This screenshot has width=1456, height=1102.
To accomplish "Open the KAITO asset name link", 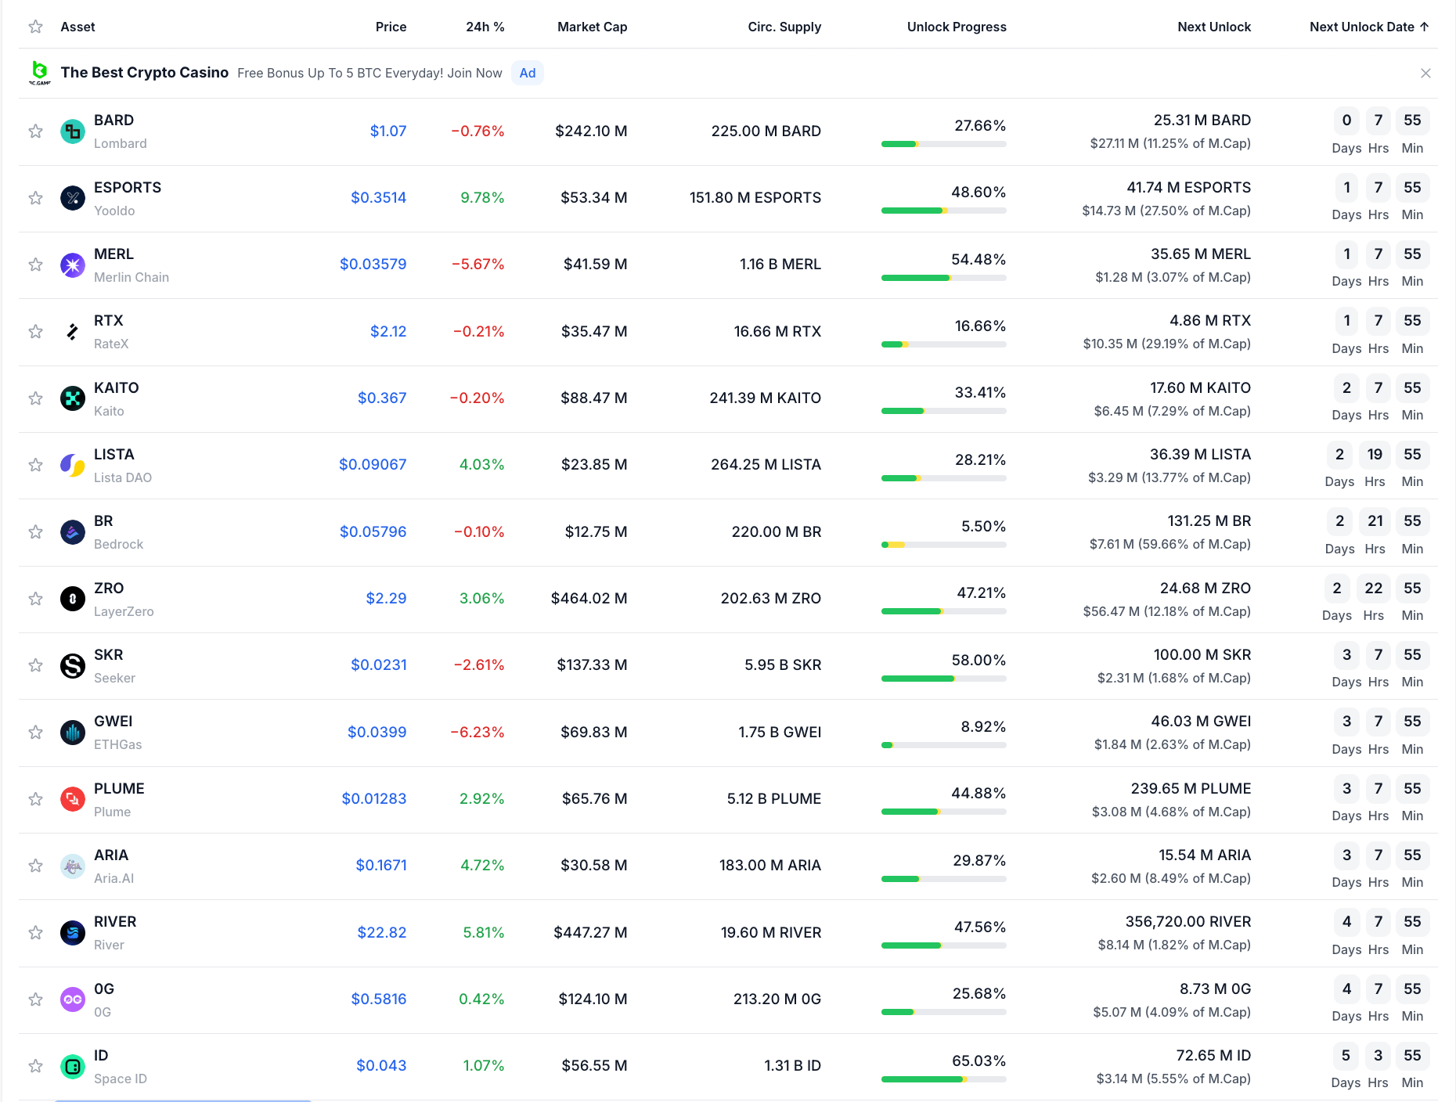I will 117,388.
